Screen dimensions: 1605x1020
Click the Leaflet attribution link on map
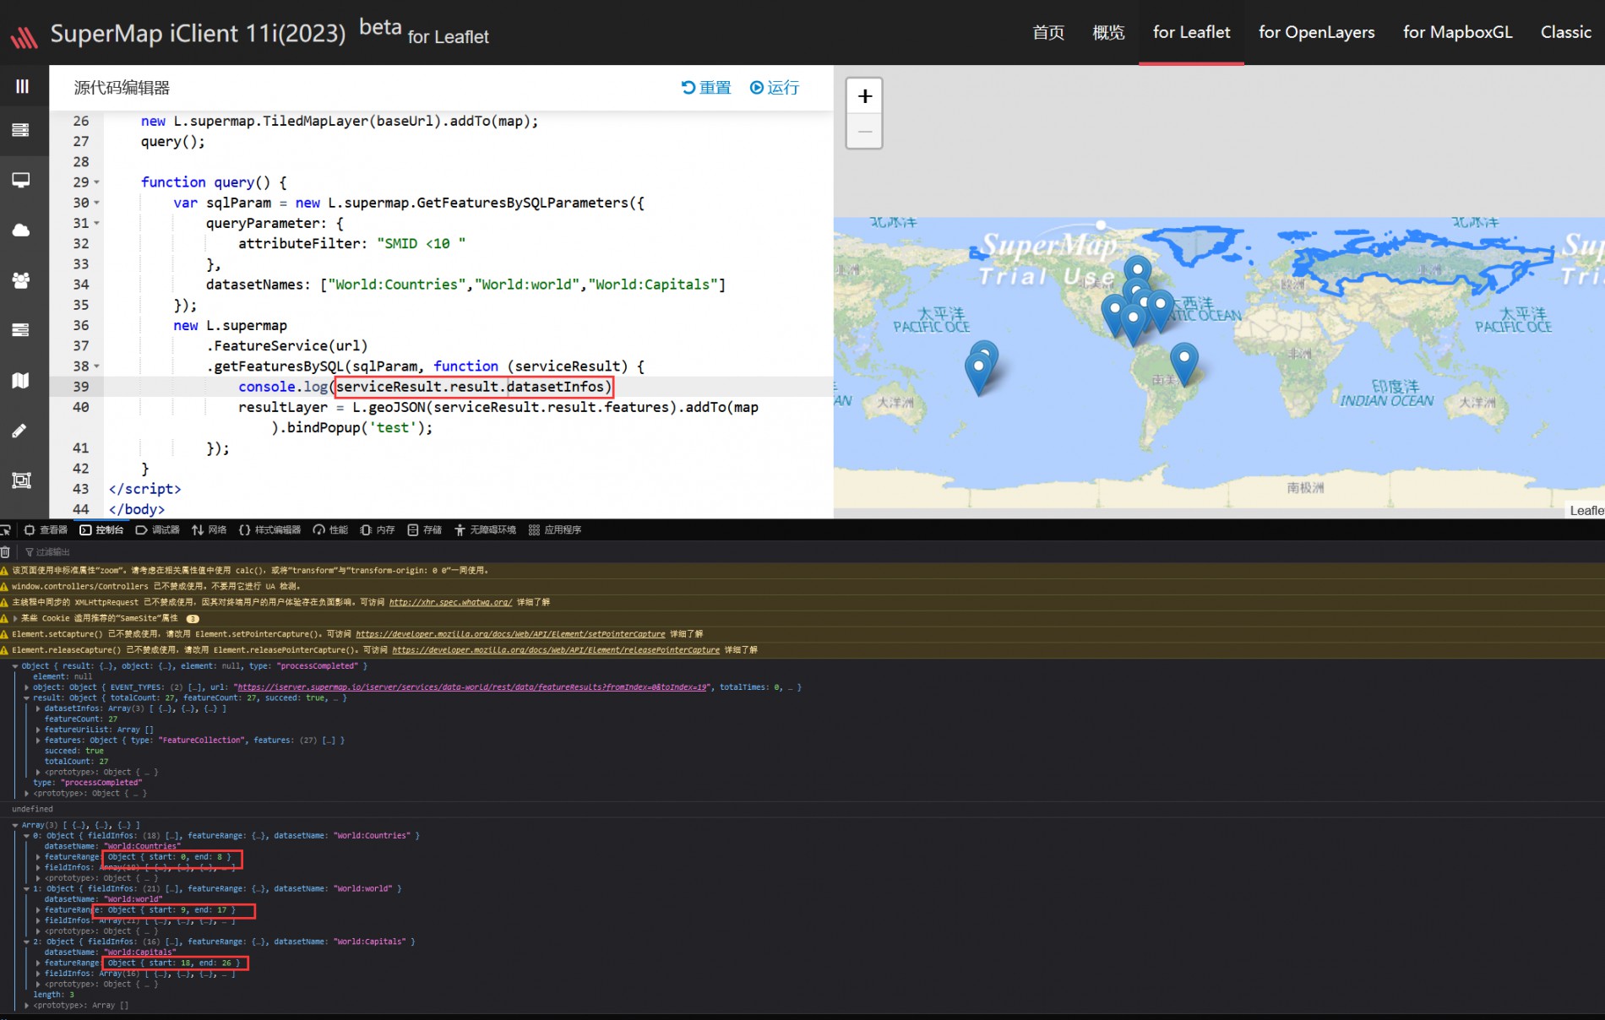[x=1586, y=510]
